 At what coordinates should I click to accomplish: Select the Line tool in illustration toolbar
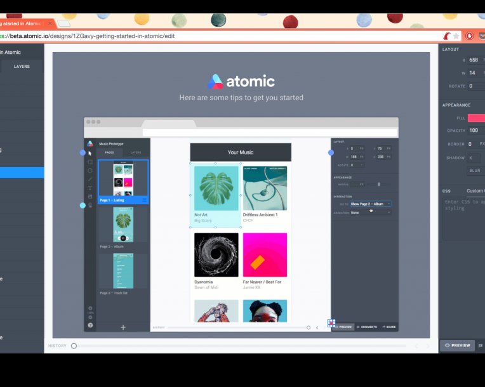point(90,180)
